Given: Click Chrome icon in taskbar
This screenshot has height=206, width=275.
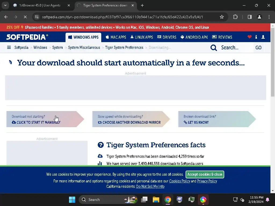Looking at the screenshot, I should click(168, 200).
